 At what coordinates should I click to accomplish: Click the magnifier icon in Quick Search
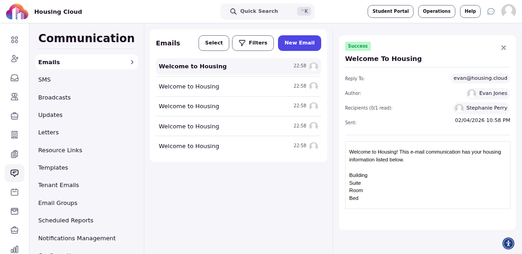[233, 11]
